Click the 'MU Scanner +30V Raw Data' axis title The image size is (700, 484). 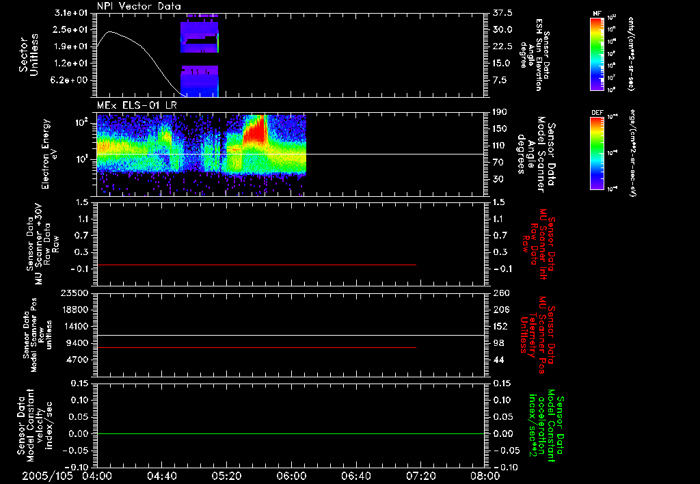click(42, 244)
